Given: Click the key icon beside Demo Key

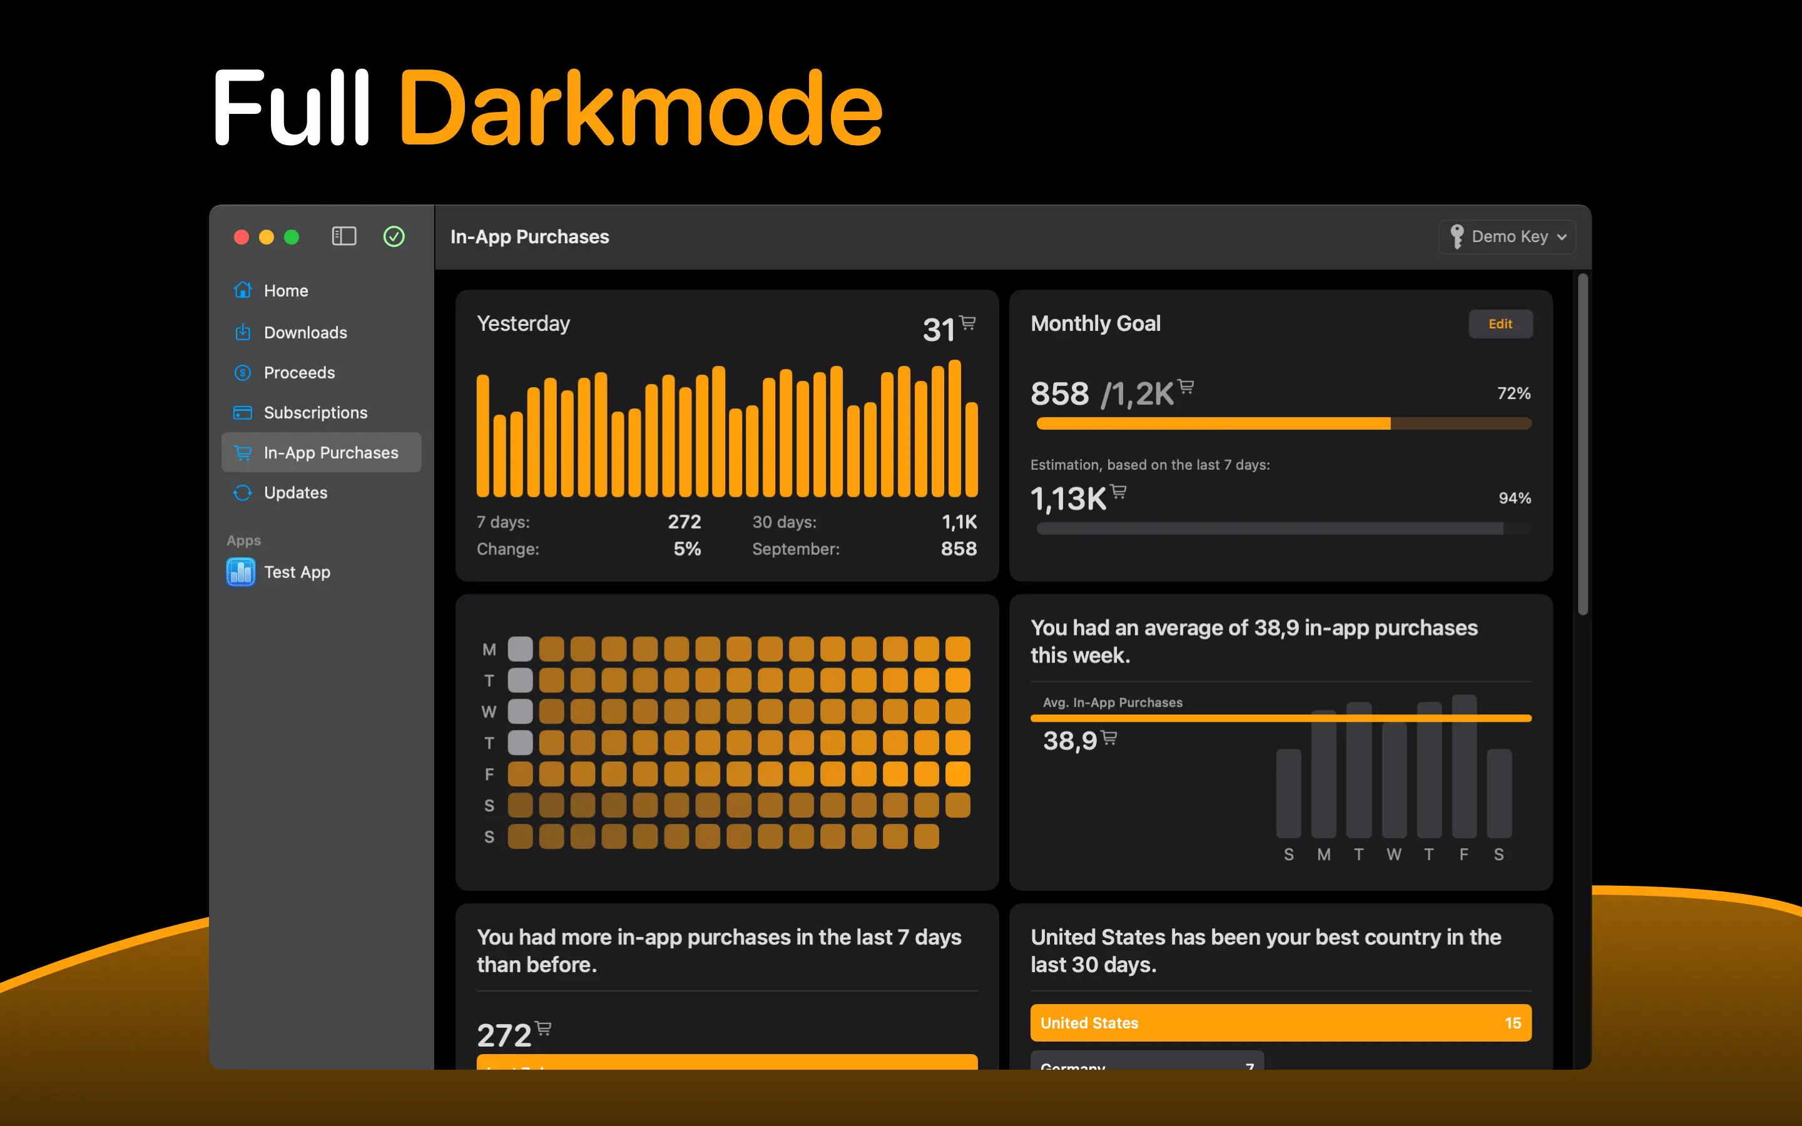Looking at the screenshot, I should click(x=1457, y=237).
